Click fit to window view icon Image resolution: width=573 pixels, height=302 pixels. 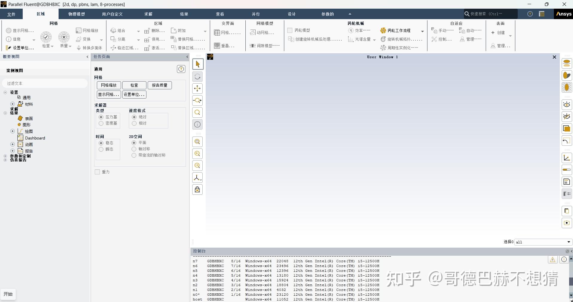pos(198,142)
